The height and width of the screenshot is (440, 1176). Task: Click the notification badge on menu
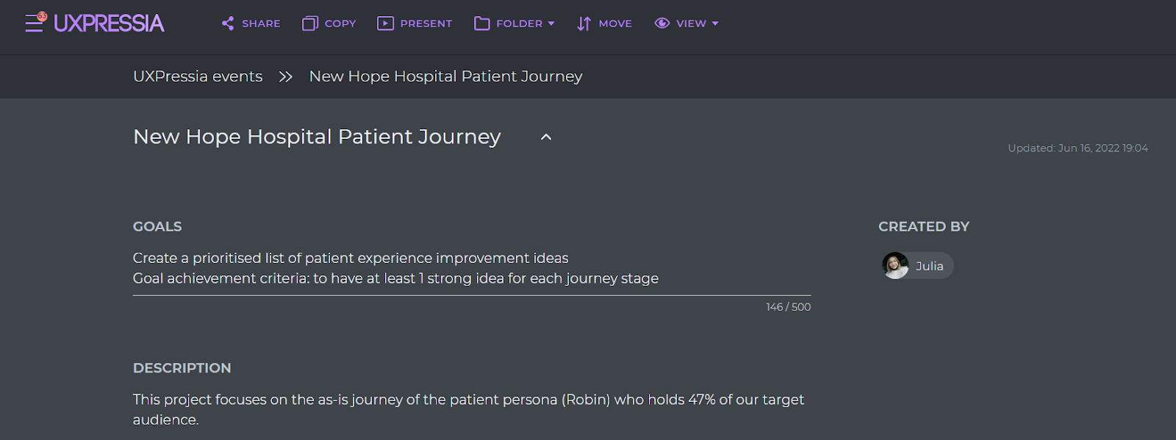pyautogui.click(x=43, y=16)
